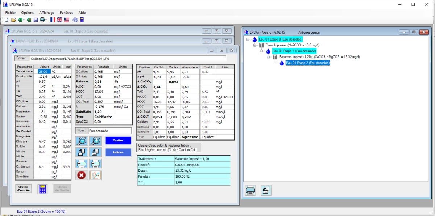Image resolution: width=435 pixels, height=216 pixels.
Task: Copy the results as text icon
Action: pyautogui.click(x=96, y=152)
